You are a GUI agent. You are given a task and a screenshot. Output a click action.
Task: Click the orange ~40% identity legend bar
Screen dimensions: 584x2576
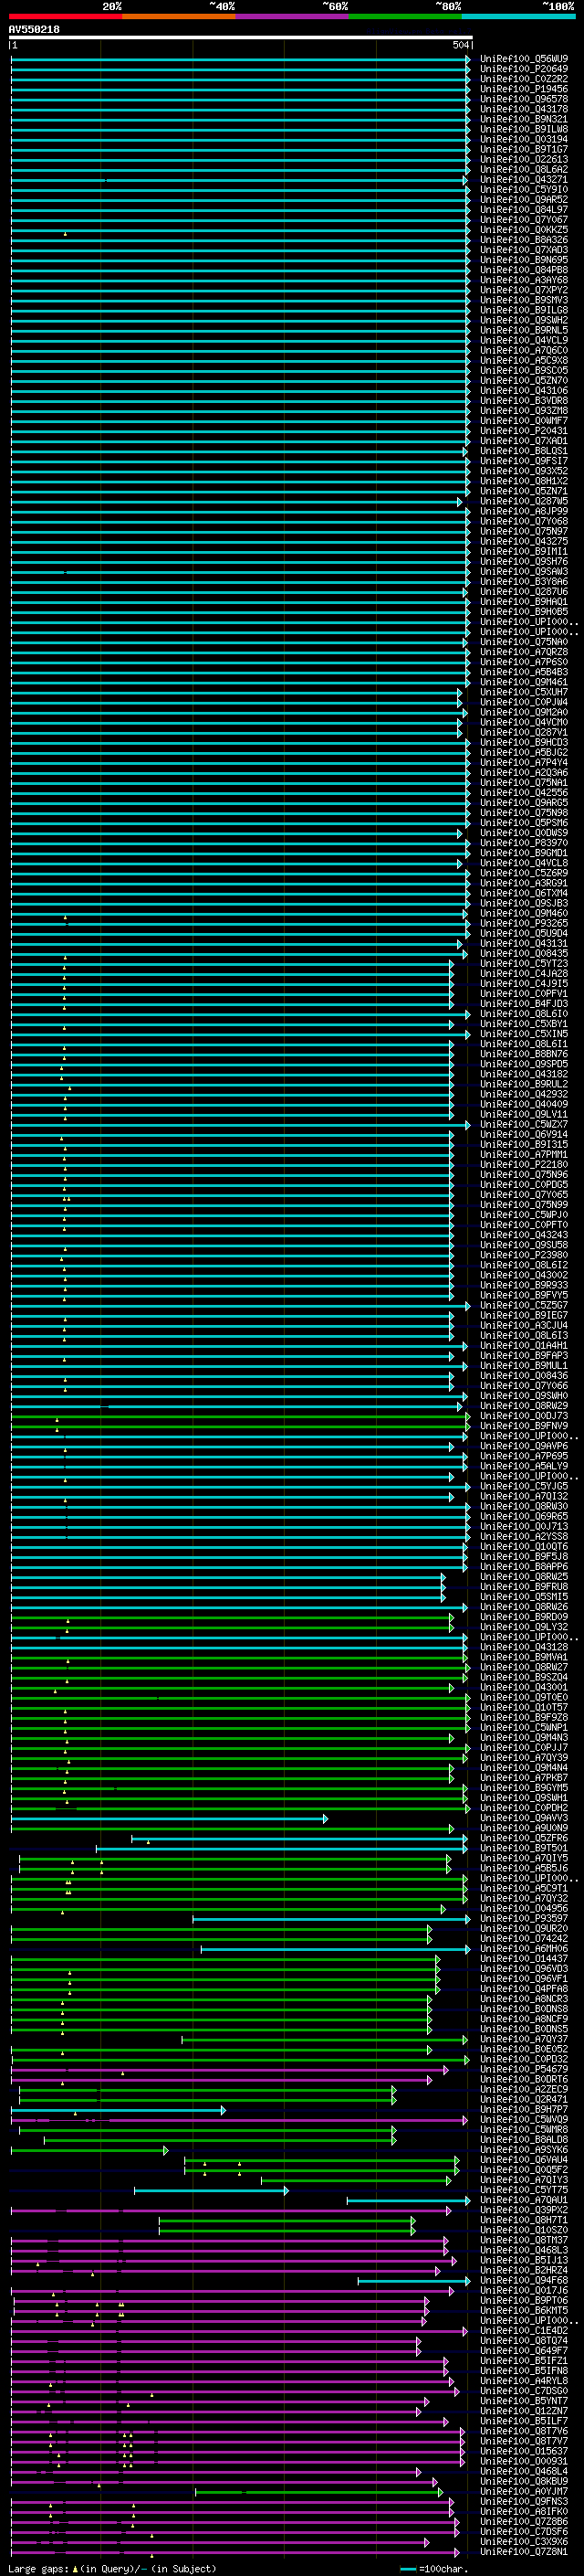coord(179,16)
